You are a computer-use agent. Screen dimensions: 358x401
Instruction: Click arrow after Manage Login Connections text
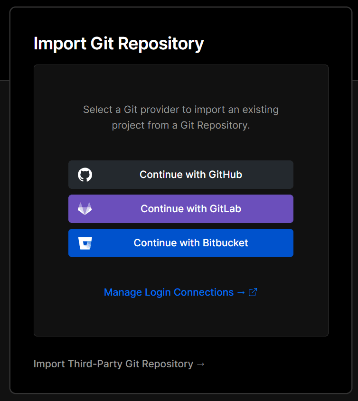[x=241, y=292]
